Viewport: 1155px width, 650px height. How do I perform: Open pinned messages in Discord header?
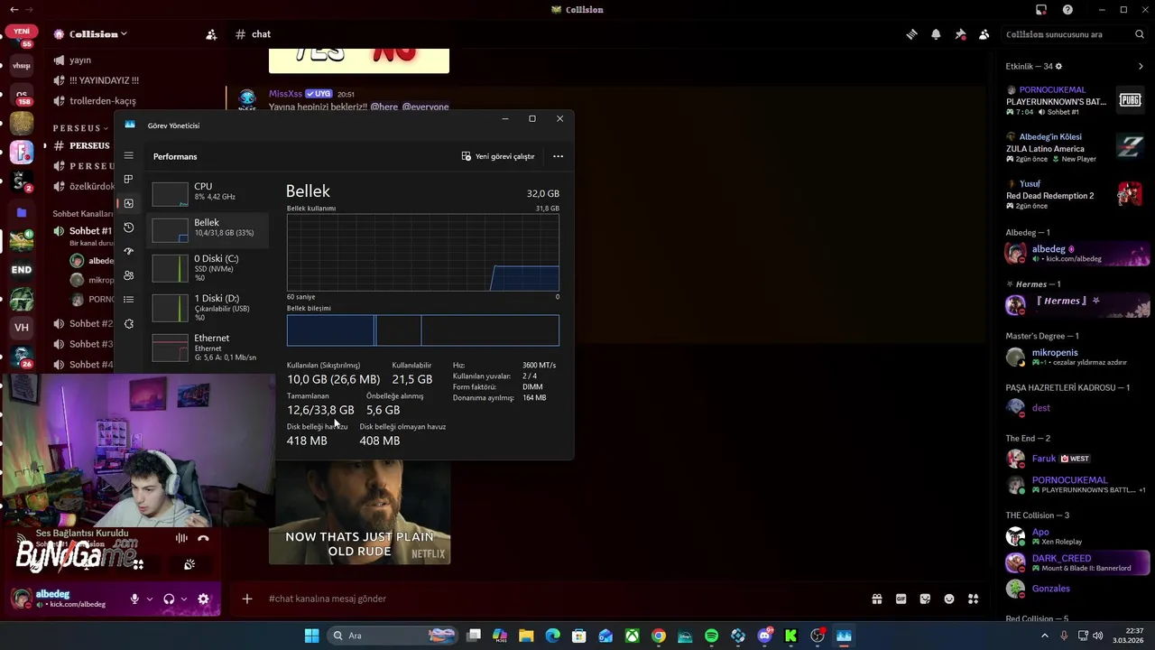coord(960,34)
